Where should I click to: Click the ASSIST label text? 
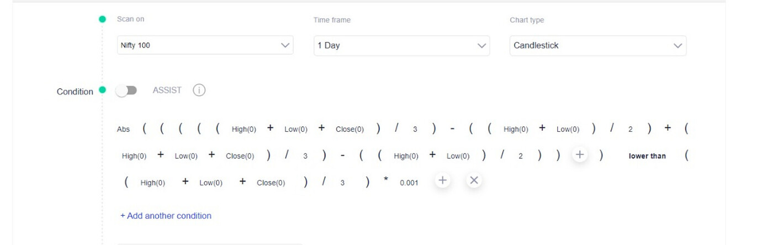(167, 90)
